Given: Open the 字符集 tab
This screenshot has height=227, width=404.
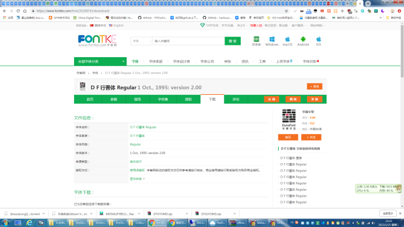Looking at the screenshot, I should tap(163, 99).
